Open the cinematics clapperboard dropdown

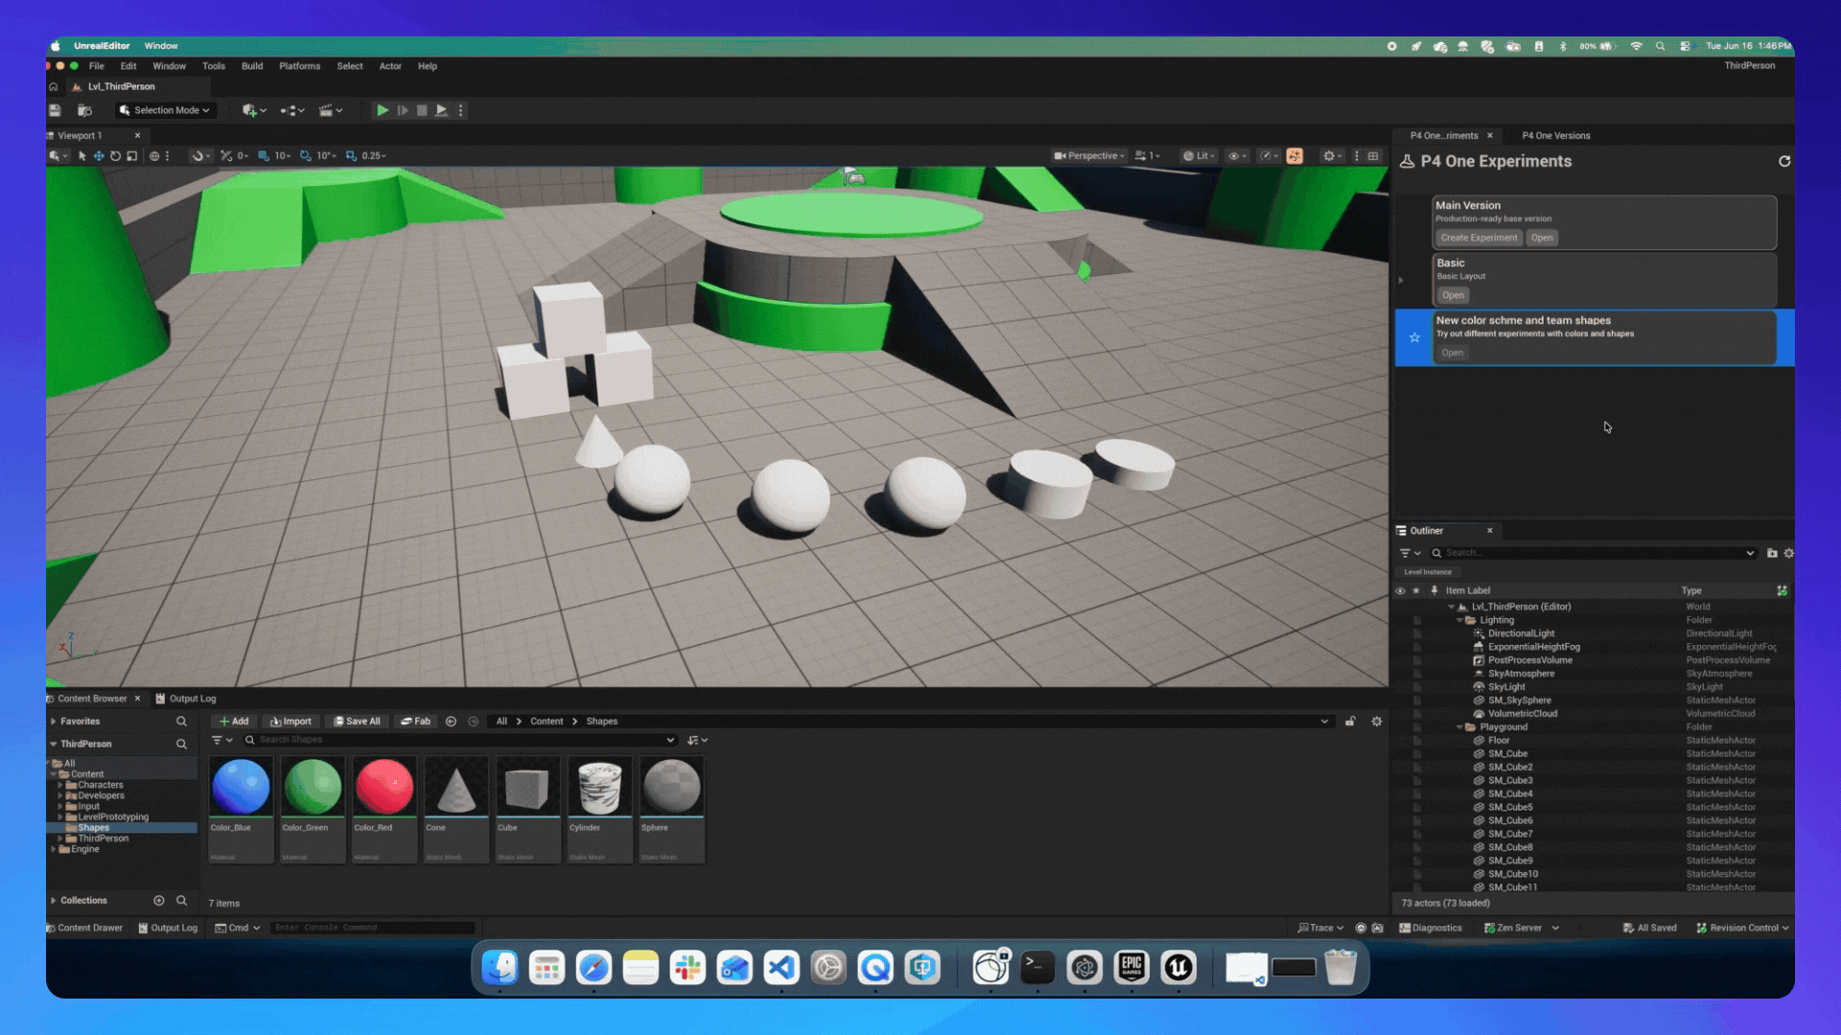331,110
